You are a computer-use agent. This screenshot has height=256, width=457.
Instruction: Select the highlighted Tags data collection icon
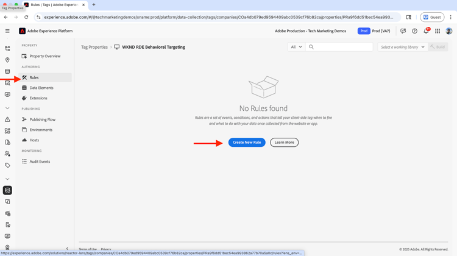(7, 190)
